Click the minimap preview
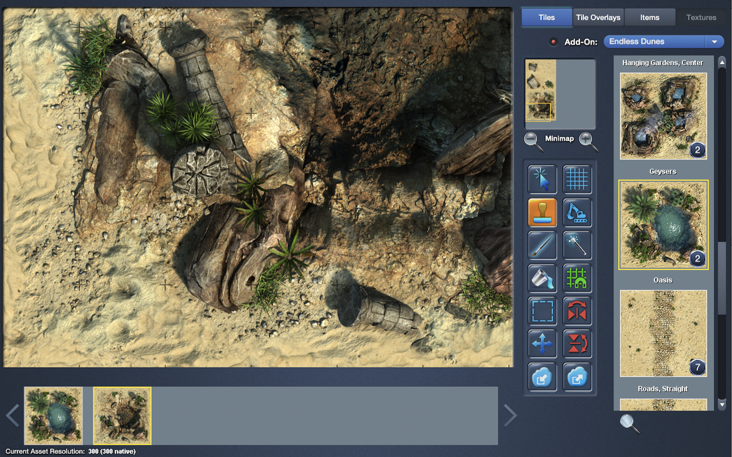The image size is (732, 457). 560,94
